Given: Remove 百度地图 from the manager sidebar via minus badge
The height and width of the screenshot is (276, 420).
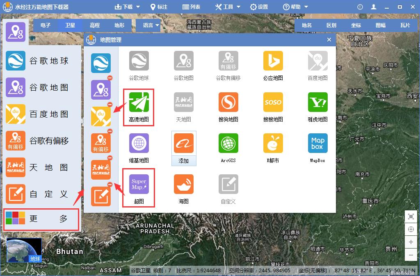Looking at the screenshot, I should coord(110,105).
